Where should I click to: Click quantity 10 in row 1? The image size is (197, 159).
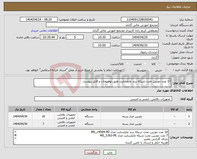coord(43,116)
